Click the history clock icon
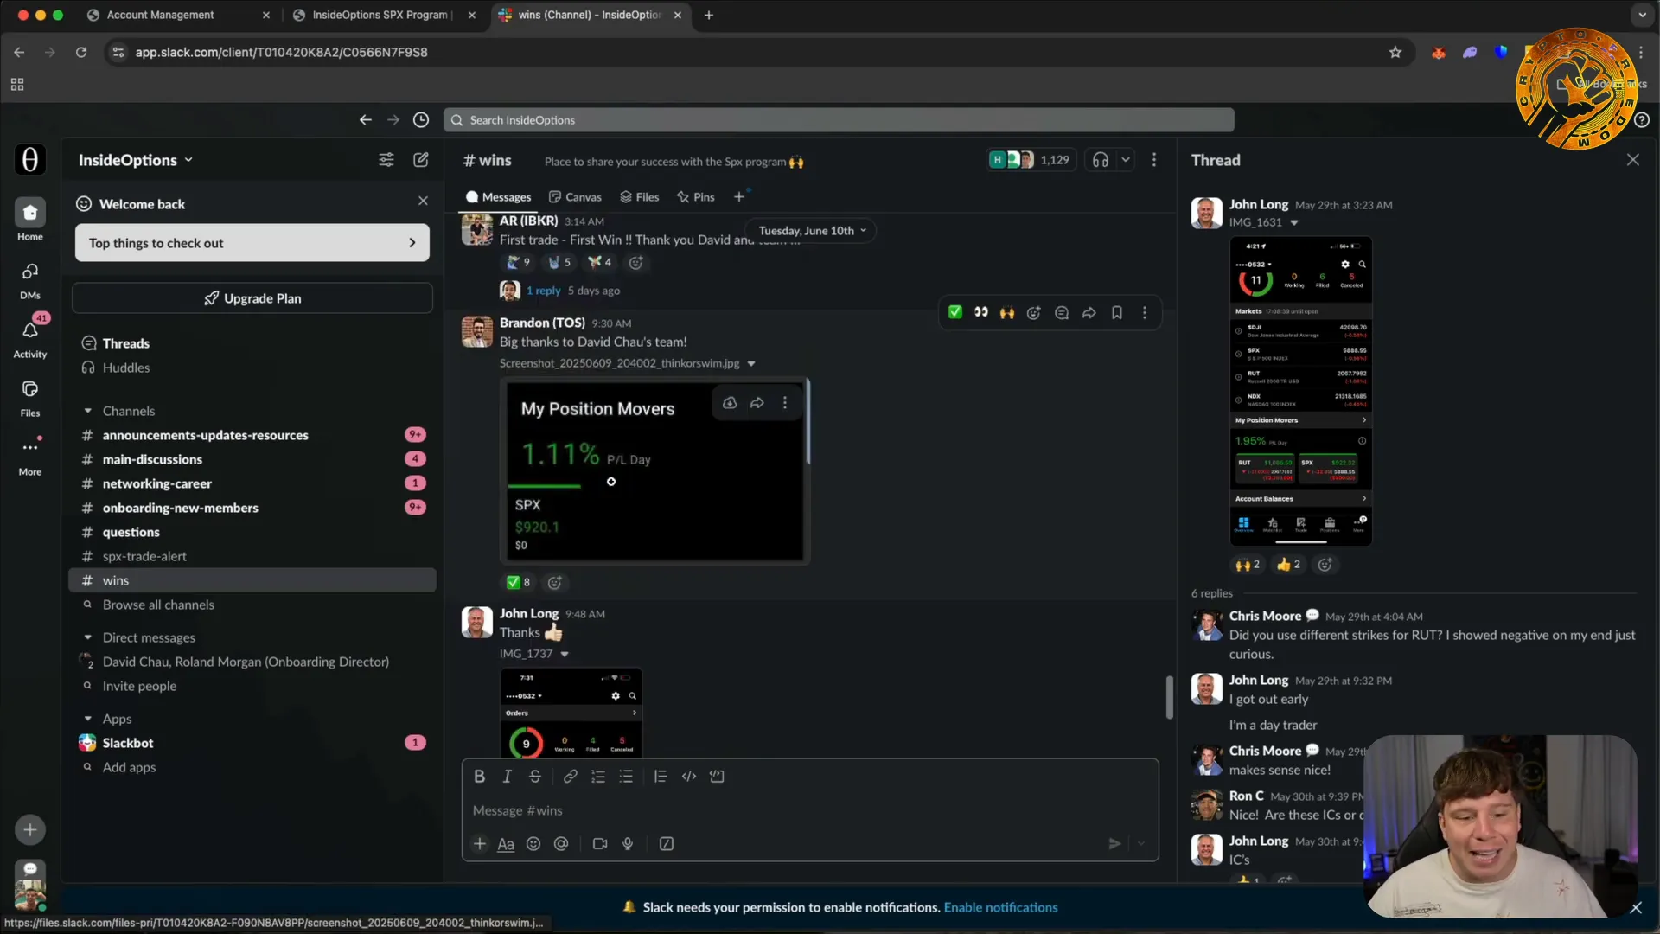 point(421,120)
